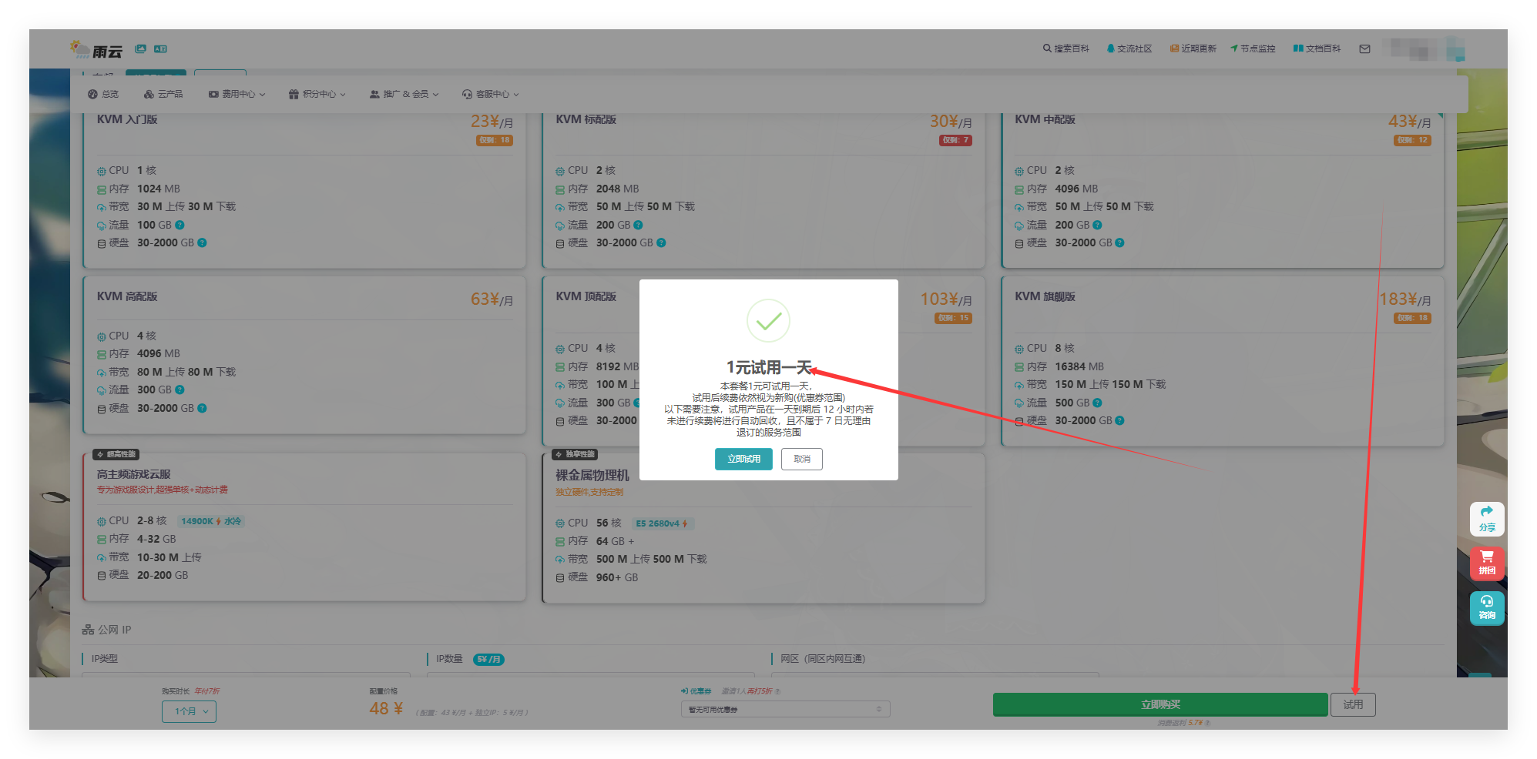Click help icon beside KVM 标配版 硬盘
1537x759 pixels.
pos(661,242)
